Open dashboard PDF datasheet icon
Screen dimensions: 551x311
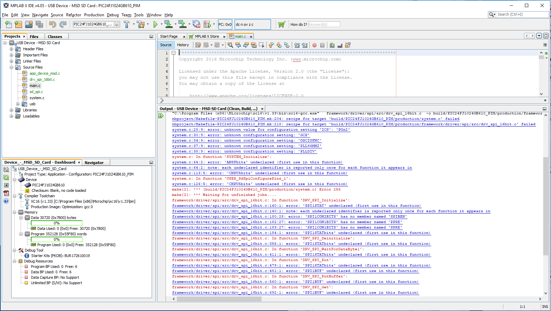tap(6, 193)
